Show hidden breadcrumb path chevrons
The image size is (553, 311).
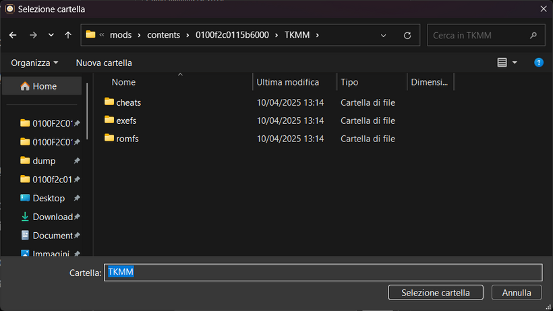click(x=102, y=35)
